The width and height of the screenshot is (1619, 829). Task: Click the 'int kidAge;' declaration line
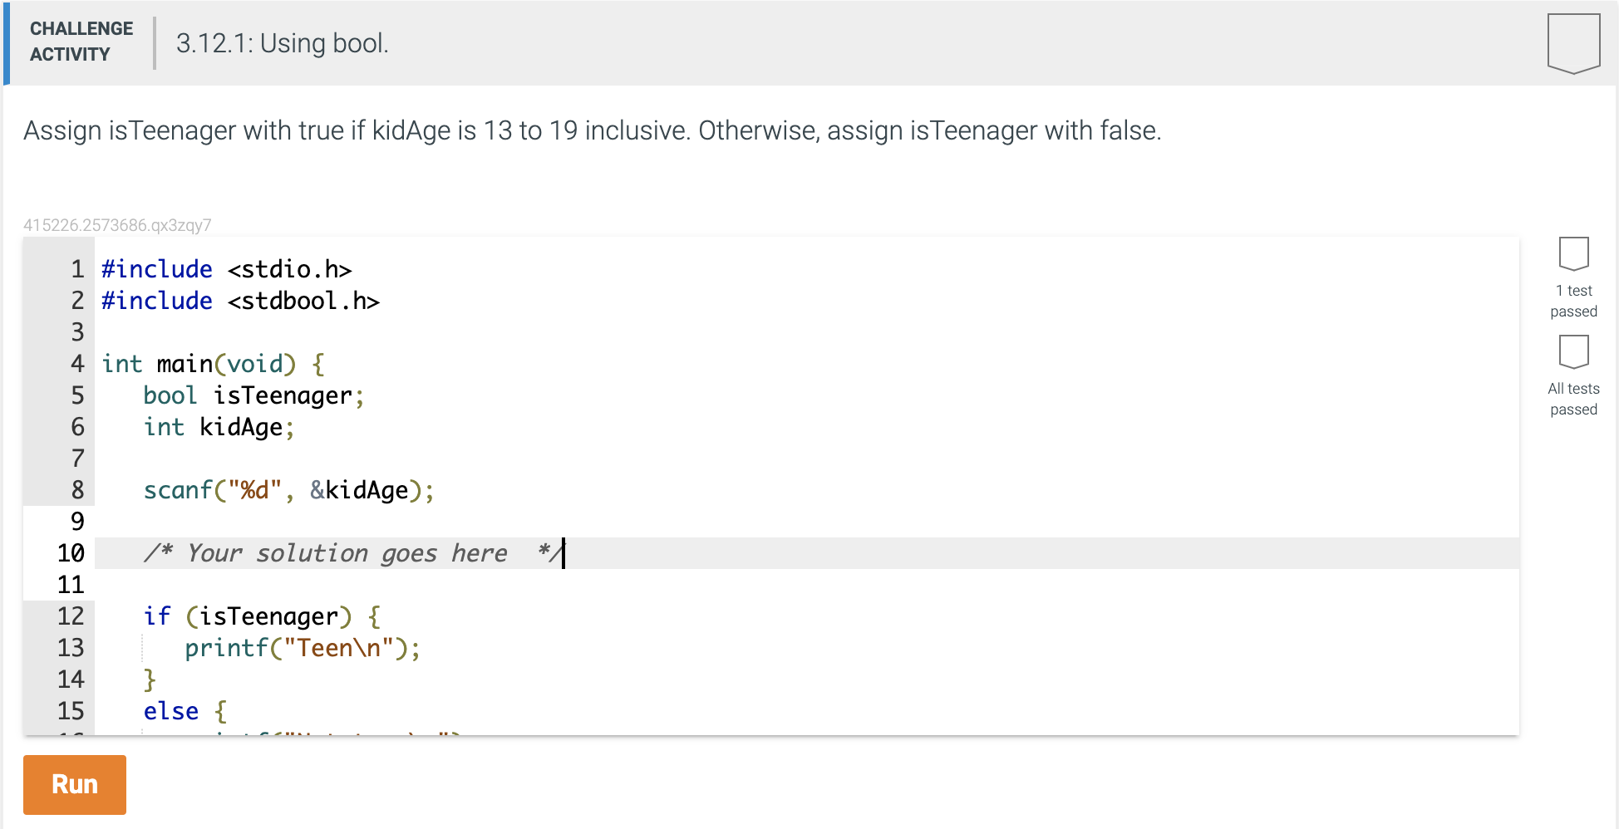pyautogui.click(x=219, y=427)
